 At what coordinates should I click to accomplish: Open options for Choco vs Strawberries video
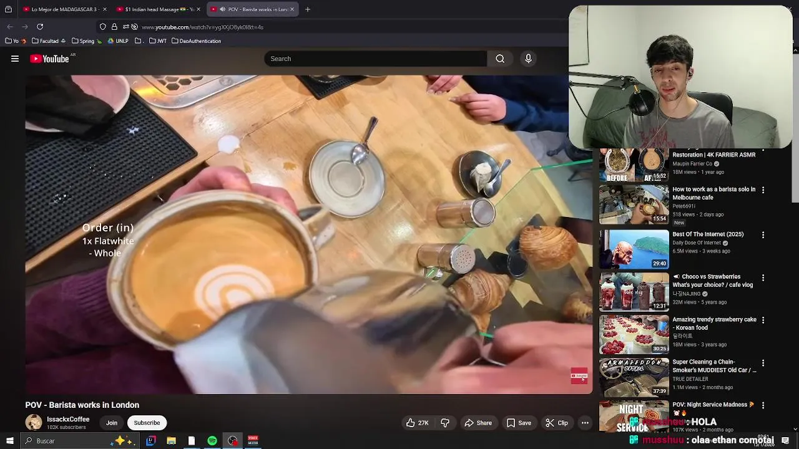click(763, 278)
